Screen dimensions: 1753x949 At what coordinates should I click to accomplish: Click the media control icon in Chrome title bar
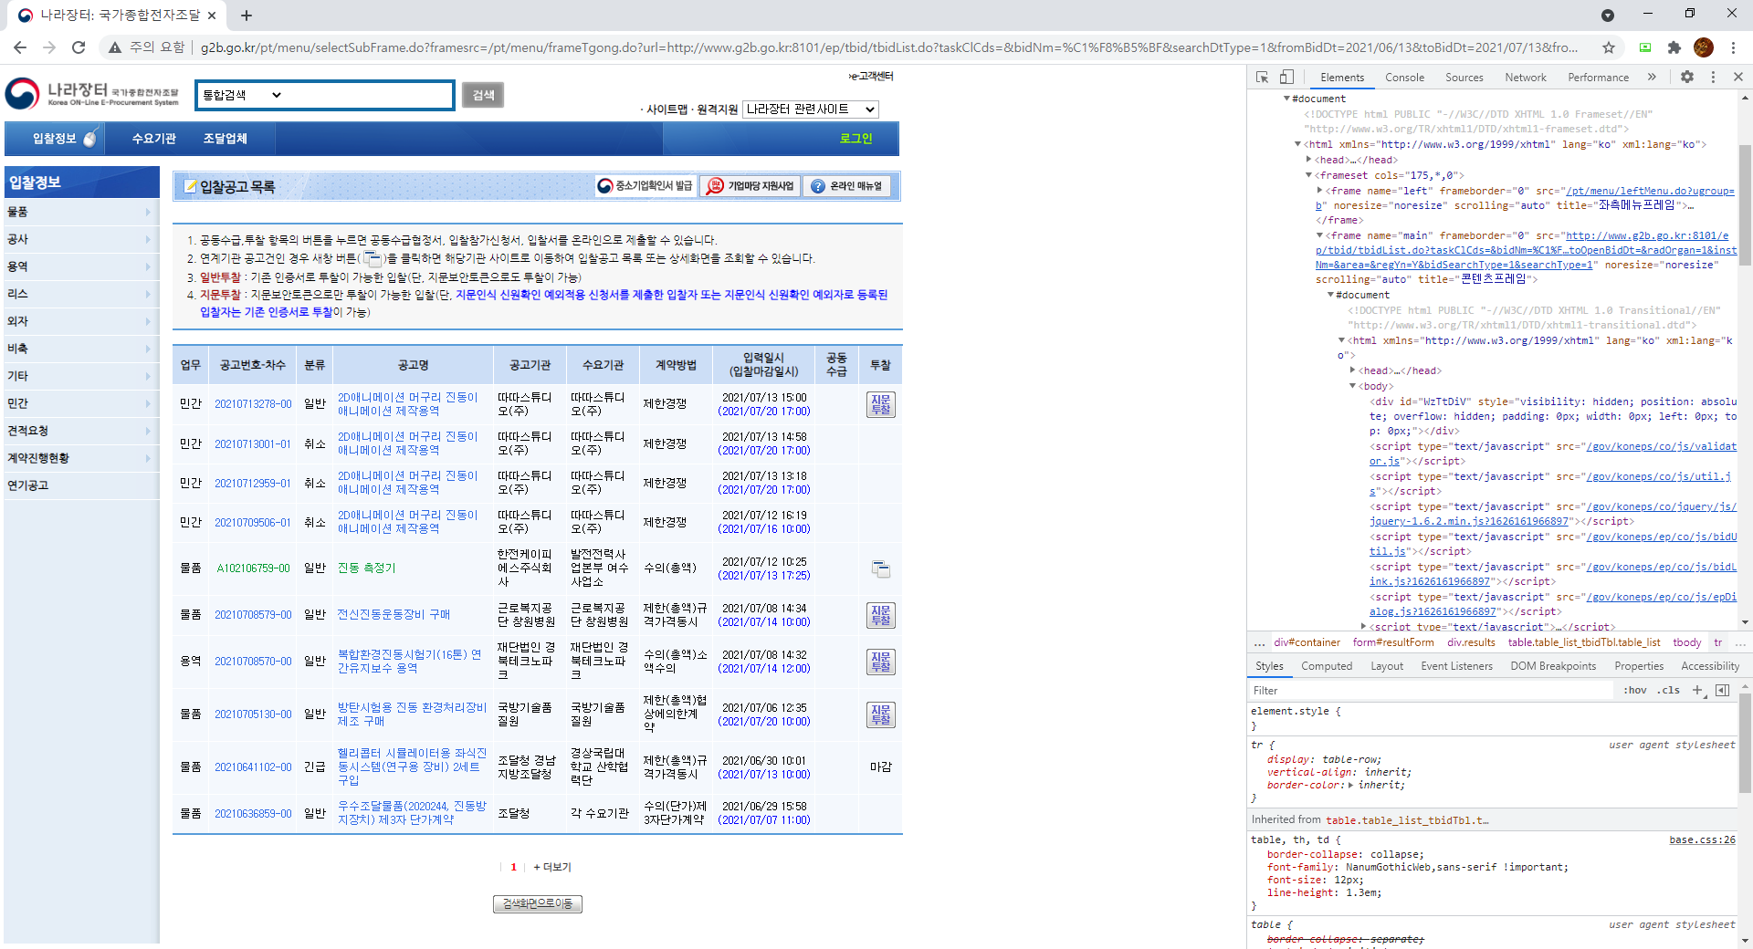[1608, 16]
